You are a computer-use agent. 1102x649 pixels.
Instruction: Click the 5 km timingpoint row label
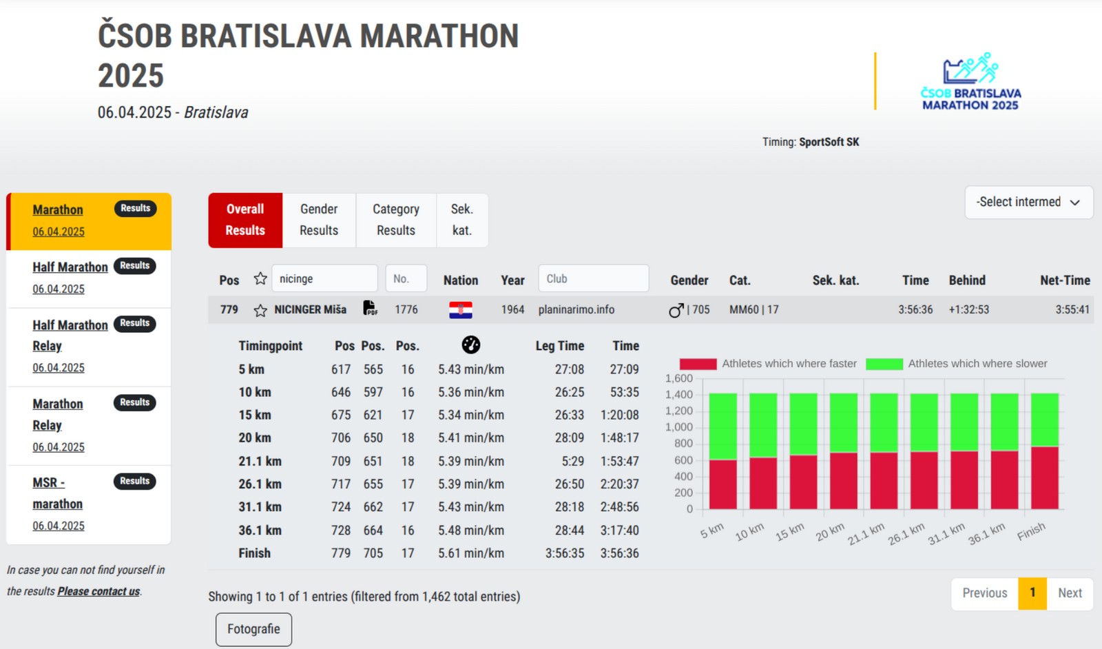(251, 370)
